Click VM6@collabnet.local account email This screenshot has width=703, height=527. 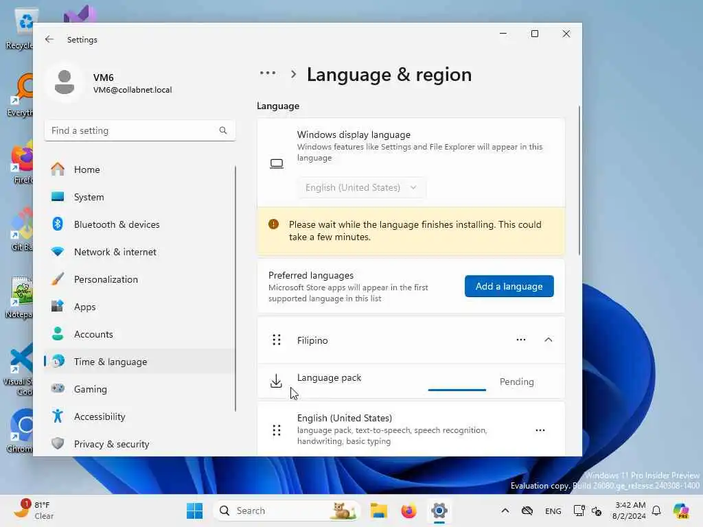coord(132,90)
